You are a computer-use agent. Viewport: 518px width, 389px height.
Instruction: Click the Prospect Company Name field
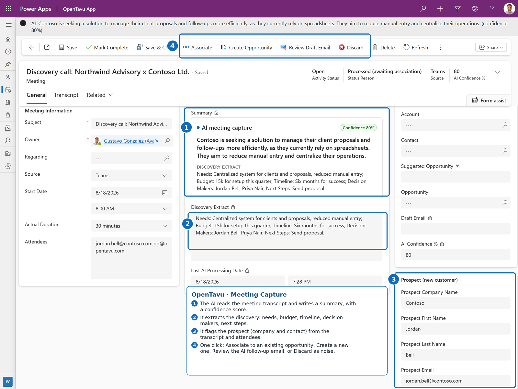(x=456, y=303)
